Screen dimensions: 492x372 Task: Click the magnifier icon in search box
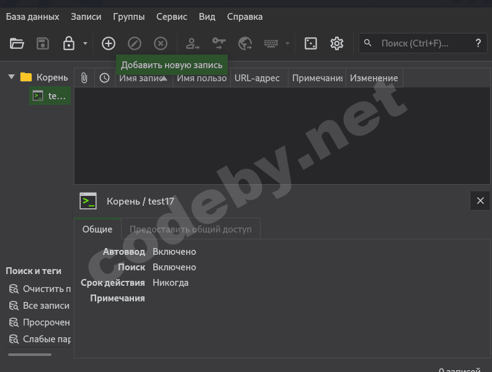point(368,43)
